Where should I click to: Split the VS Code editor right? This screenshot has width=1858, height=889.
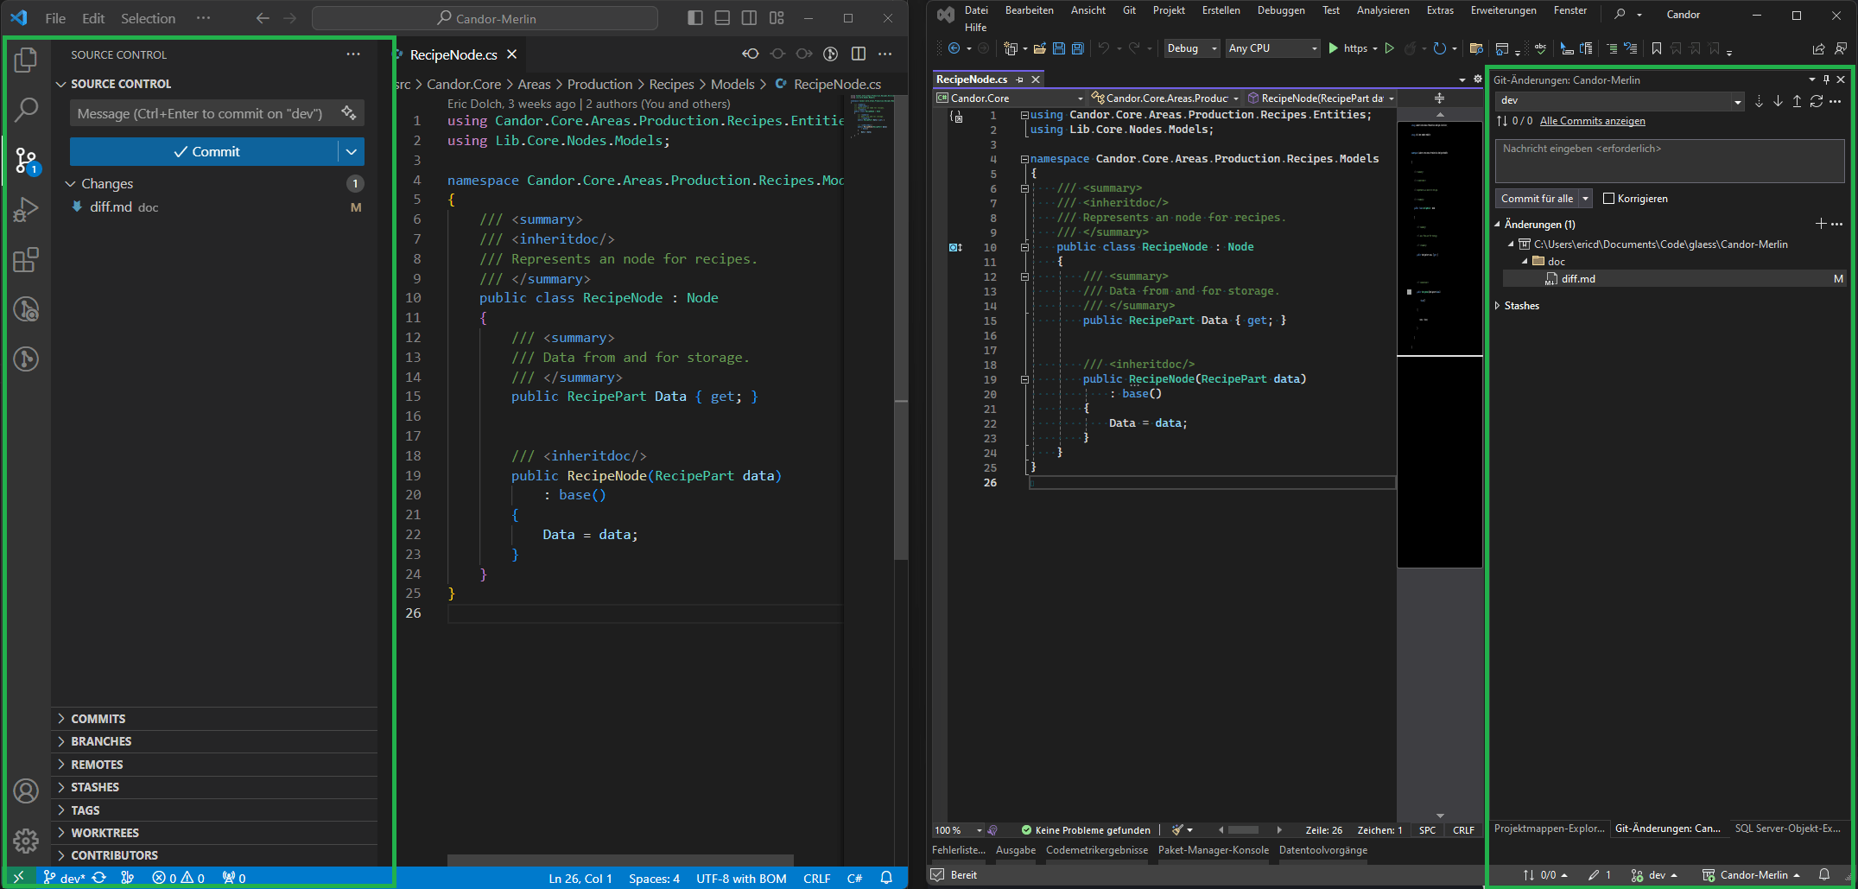(x=858, y=54)
